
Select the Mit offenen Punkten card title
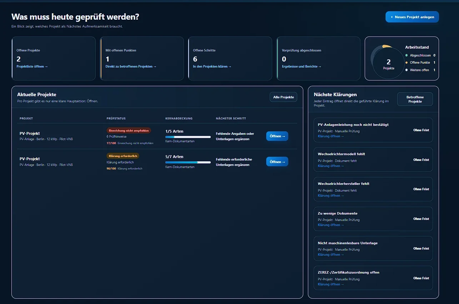(121, 50)
